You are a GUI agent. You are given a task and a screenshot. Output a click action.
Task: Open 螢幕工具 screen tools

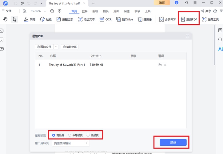click(210, 19)
